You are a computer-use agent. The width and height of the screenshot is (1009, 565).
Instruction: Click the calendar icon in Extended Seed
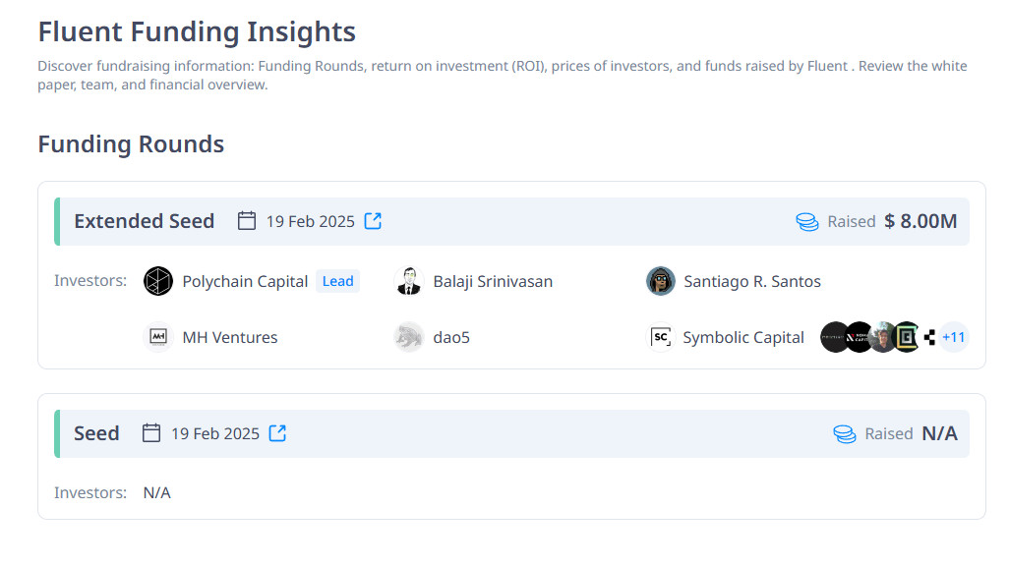click(x=247, y=221)
